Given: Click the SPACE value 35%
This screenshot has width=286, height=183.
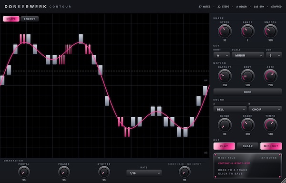Looking at the screenshot, I should [247, 134].
